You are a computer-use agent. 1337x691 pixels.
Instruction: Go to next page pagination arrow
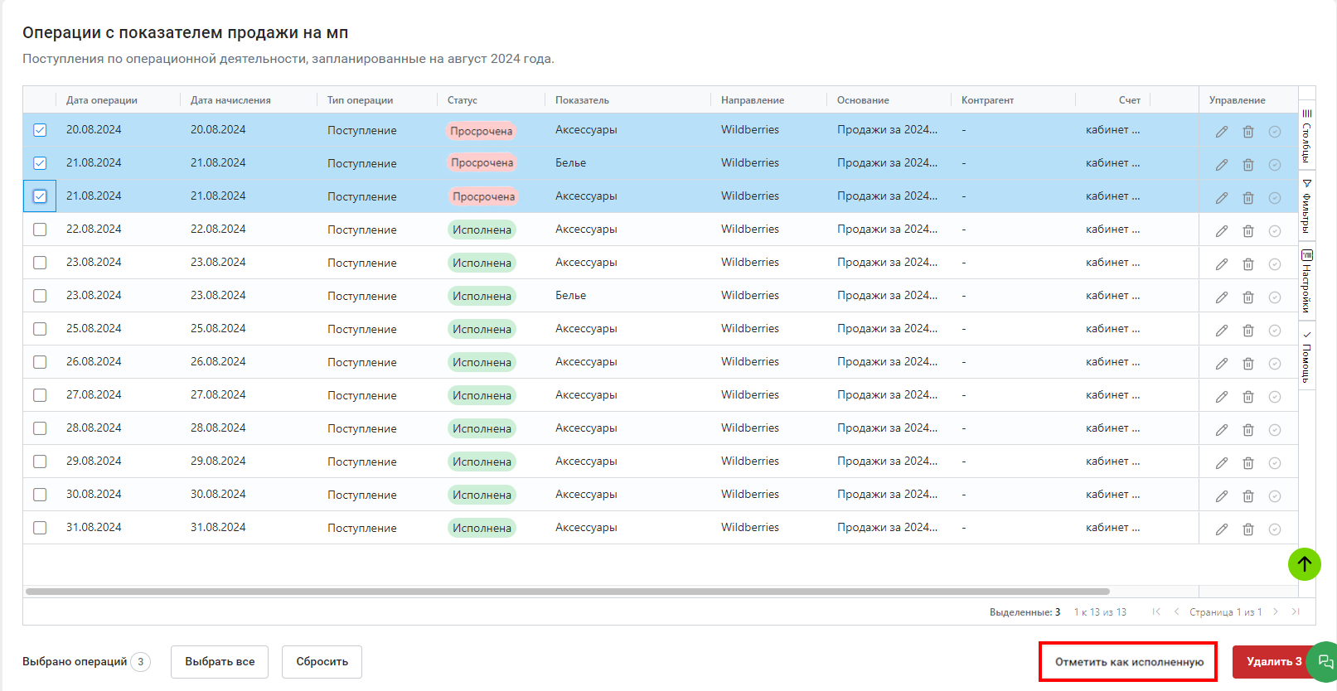coord(1276,611)
